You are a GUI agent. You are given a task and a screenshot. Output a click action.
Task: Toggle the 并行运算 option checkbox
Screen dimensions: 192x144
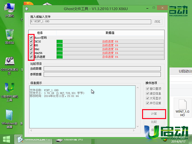[147, 103]
